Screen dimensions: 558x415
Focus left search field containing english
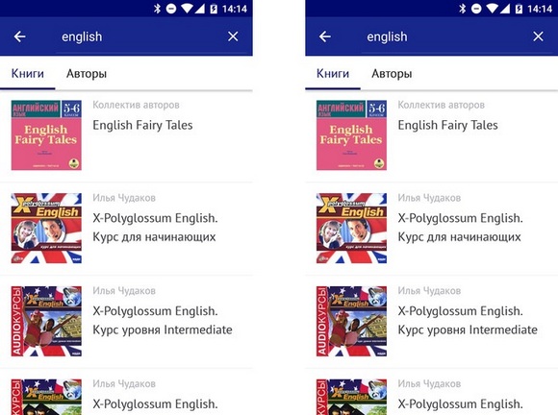tap(139, 37)
